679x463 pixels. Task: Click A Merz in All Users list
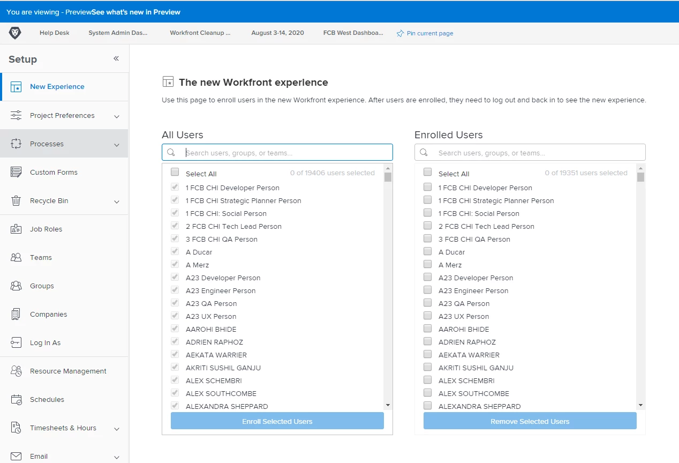(198, 265)
